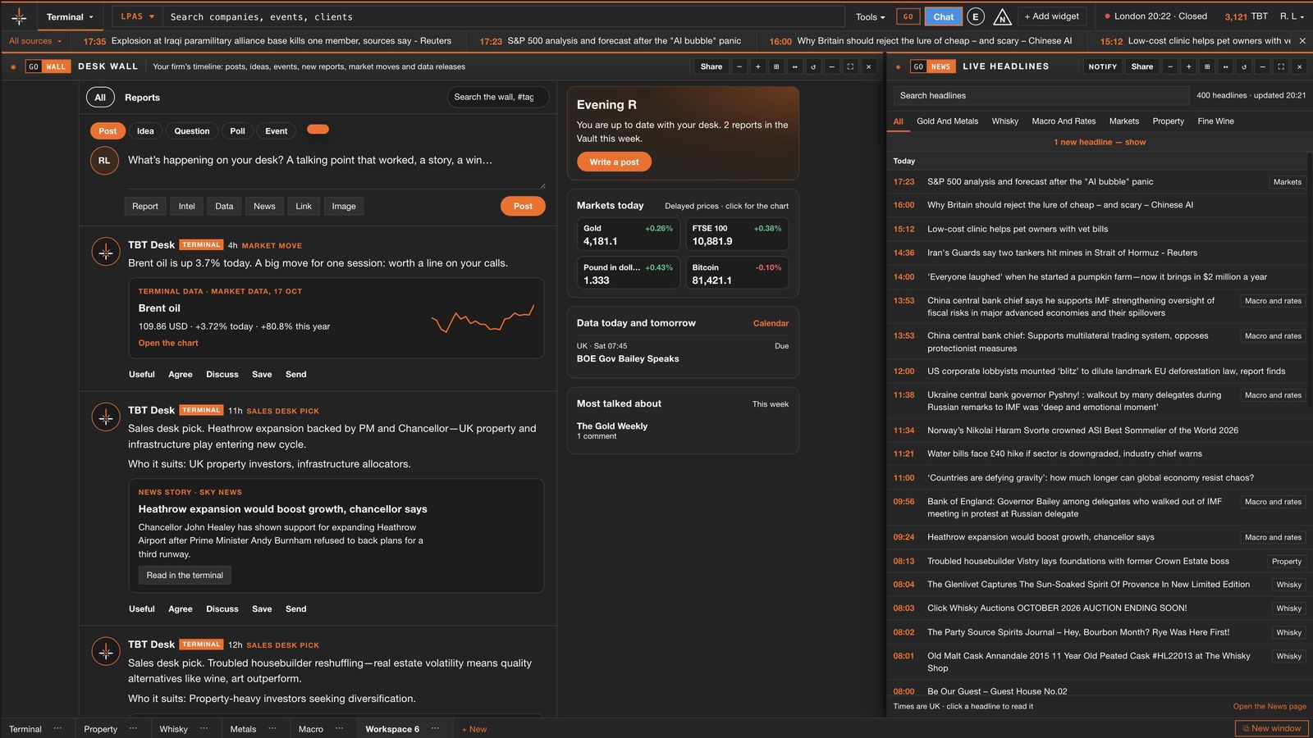Zoom out Live Headlines panel with minus
Image resolution: width=1313 pixels, height=738 pixels.
pos(1170,66)
